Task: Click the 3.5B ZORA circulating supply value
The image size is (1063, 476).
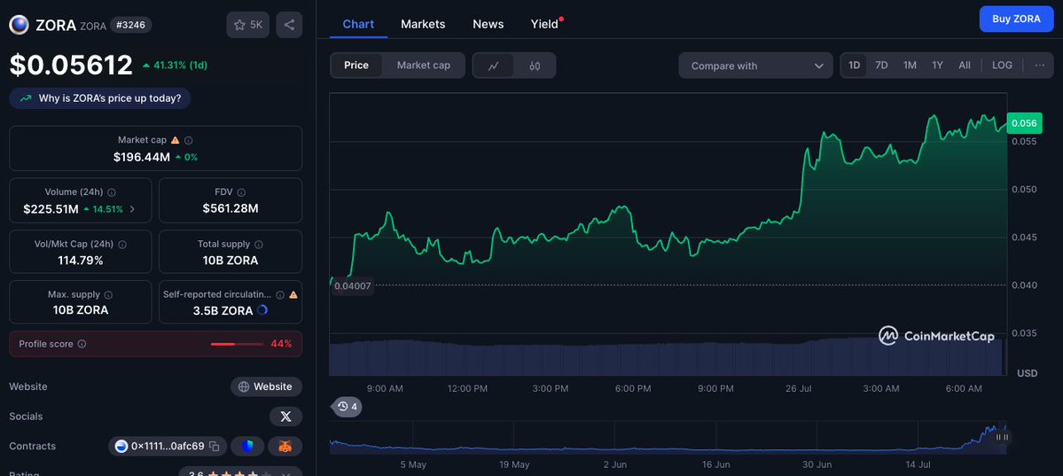Action: coord(223,310)
